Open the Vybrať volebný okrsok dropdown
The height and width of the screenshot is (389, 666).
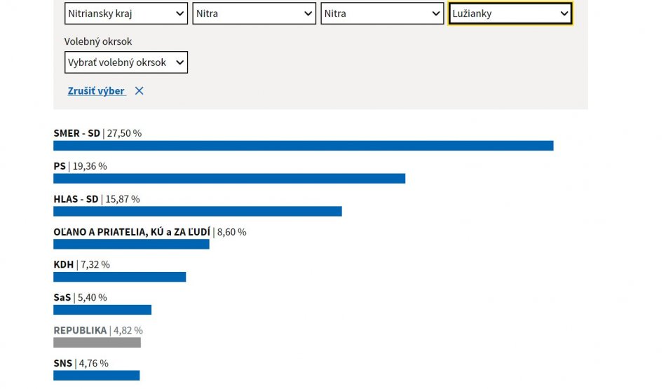pyautogui.click(x=126, y=62)
